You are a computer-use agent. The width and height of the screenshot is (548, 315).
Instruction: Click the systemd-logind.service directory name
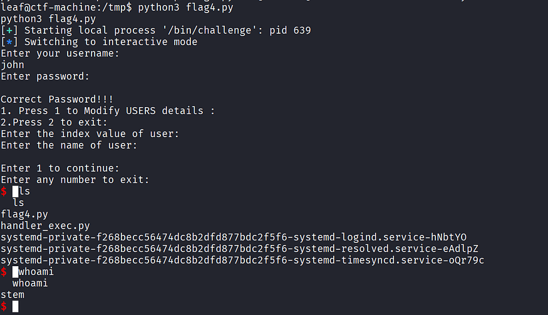click(x=234, y=237)
